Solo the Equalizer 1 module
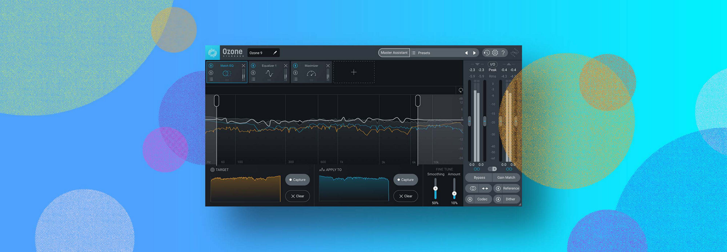This screenshot has width=727, height=252. coord(253,73)
